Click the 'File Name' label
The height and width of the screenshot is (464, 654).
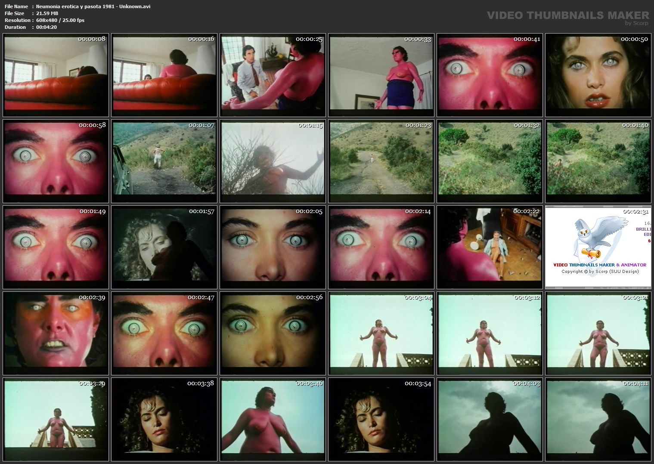[16, 6]
